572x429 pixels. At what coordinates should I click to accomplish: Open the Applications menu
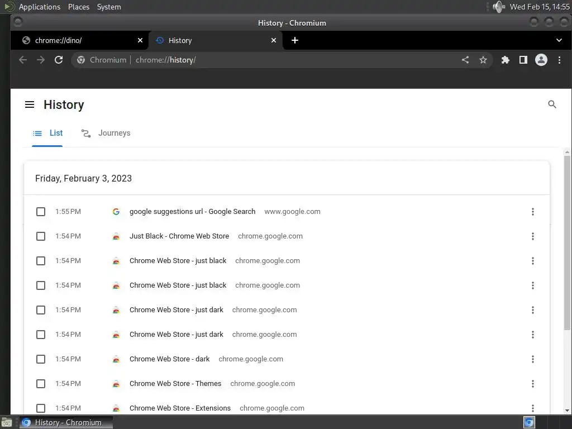pos(40,7)
